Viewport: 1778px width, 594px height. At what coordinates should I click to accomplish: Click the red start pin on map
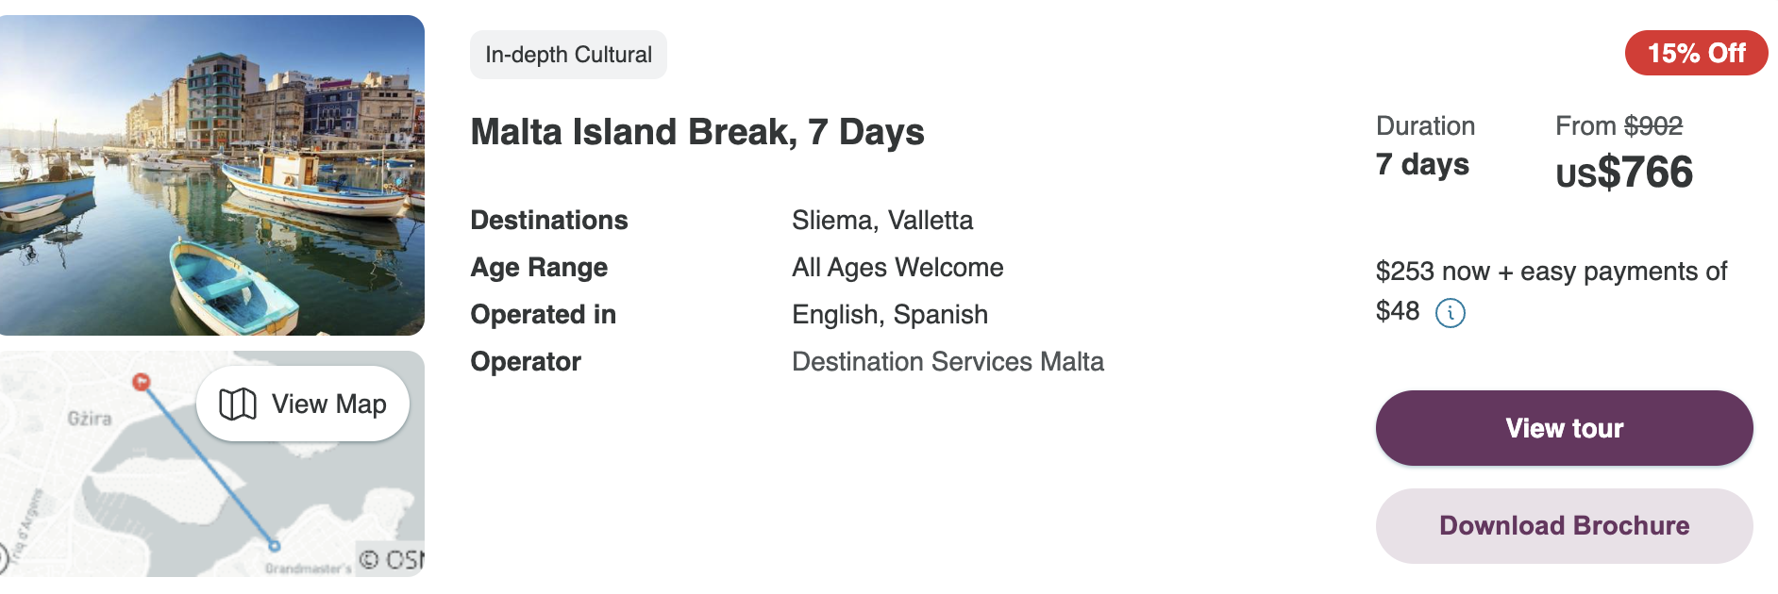pyautogui.click(x=142, y=382)
